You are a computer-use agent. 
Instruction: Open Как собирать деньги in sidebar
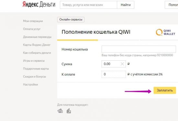tap(37, 53)
